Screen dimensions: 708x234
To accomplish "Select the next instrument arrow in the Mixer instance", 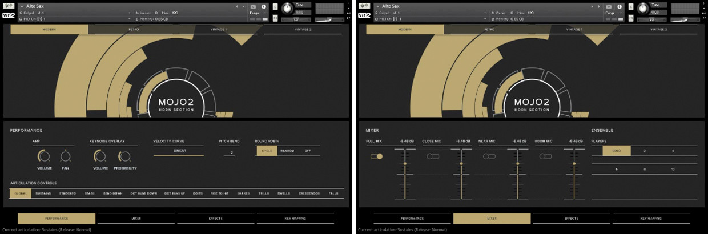I will point(600,6).
